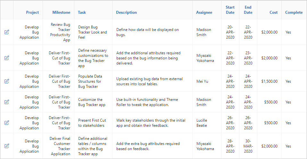Screen dimensions: 307x159
Task: Click the Start Date column header
Action: coord(230,10)
